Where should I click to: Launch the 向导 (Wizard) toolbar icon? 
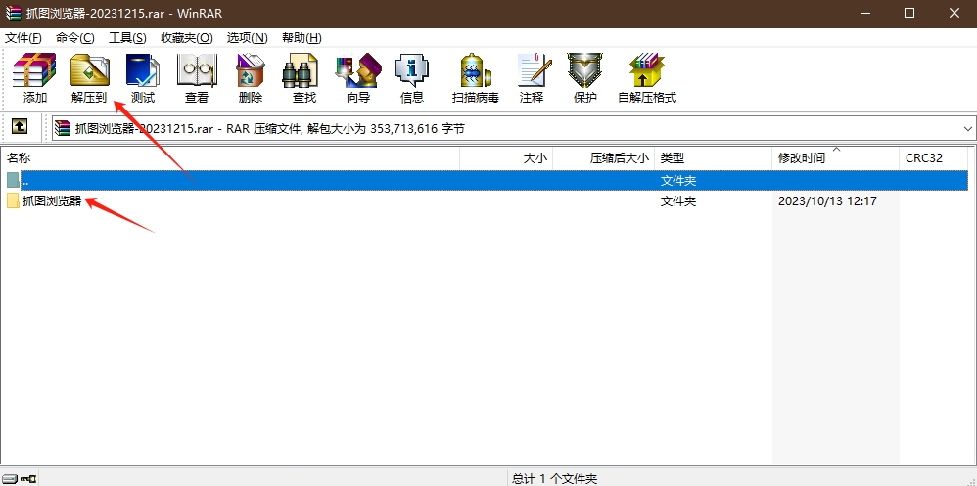tap(358, 78)
